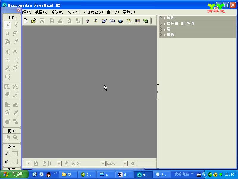Image resolution: width=238 pixels, height=179 pixels.
Task: Select the horizontal lines tool icon
Action: (x=7, y=60)
